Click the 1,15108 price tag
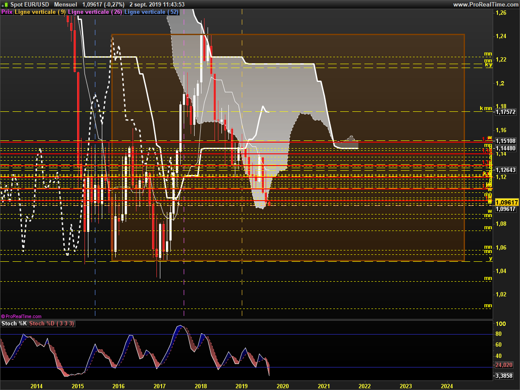 [x=506, y=141]
